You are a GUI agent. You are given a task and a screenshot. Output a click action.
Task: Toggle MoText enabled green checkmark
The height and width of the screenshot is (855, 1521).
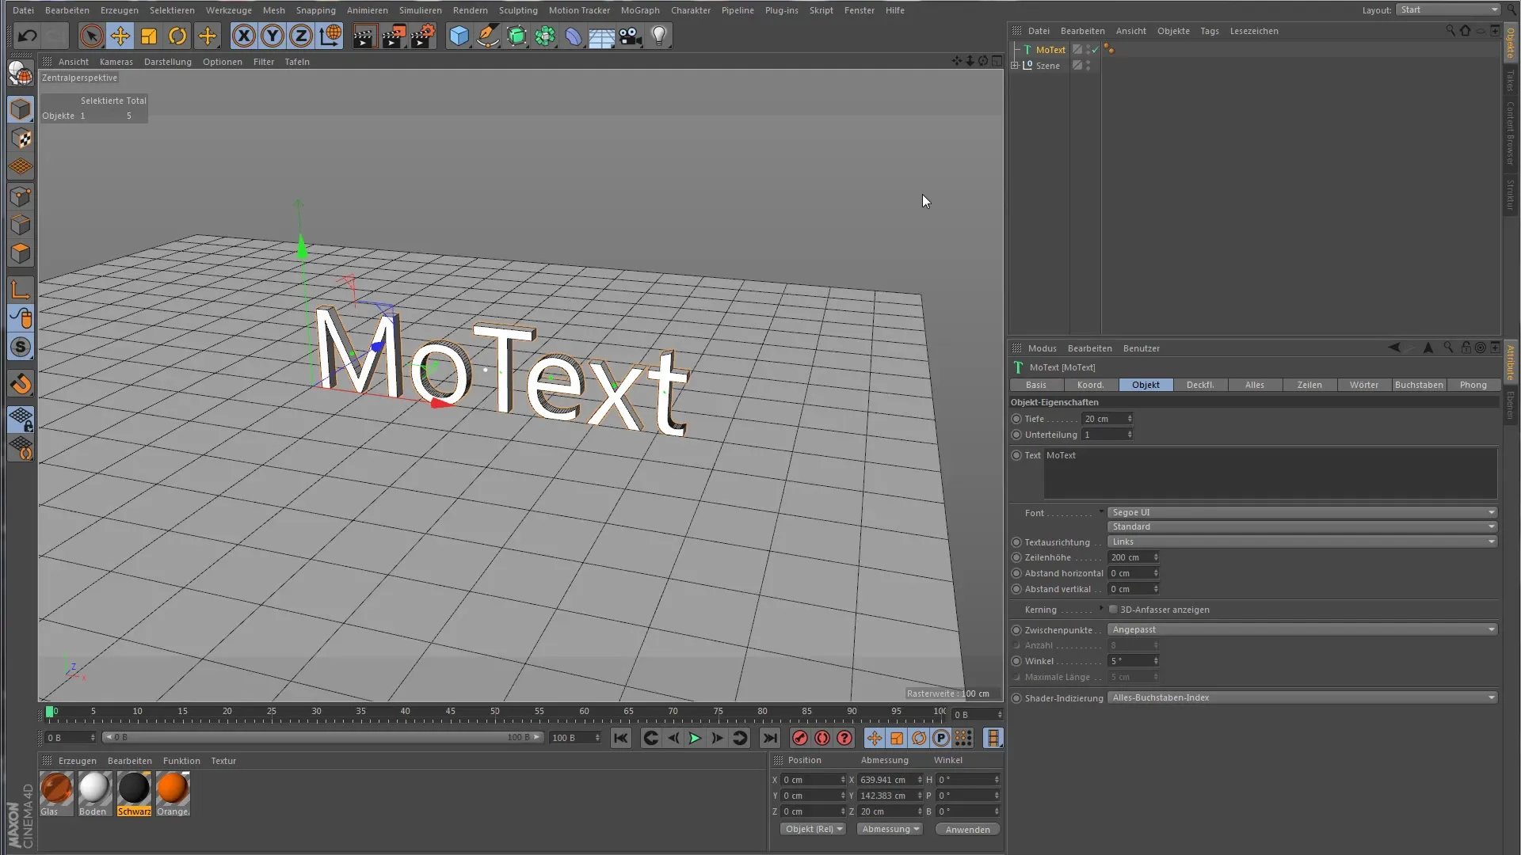tap(1096, 49)
